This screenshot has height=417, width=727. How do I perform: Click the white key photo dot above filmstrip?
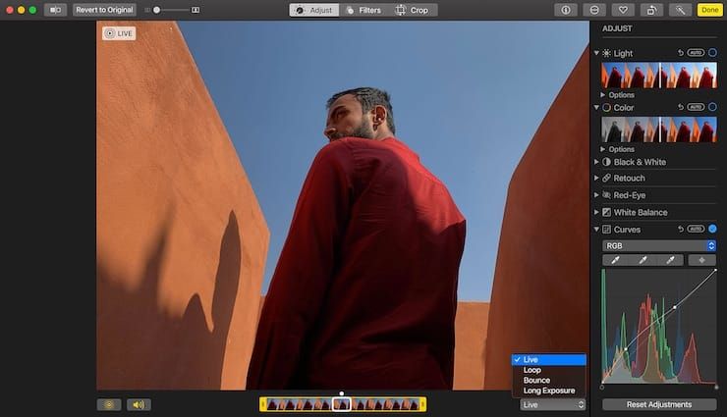click(342, 393)
